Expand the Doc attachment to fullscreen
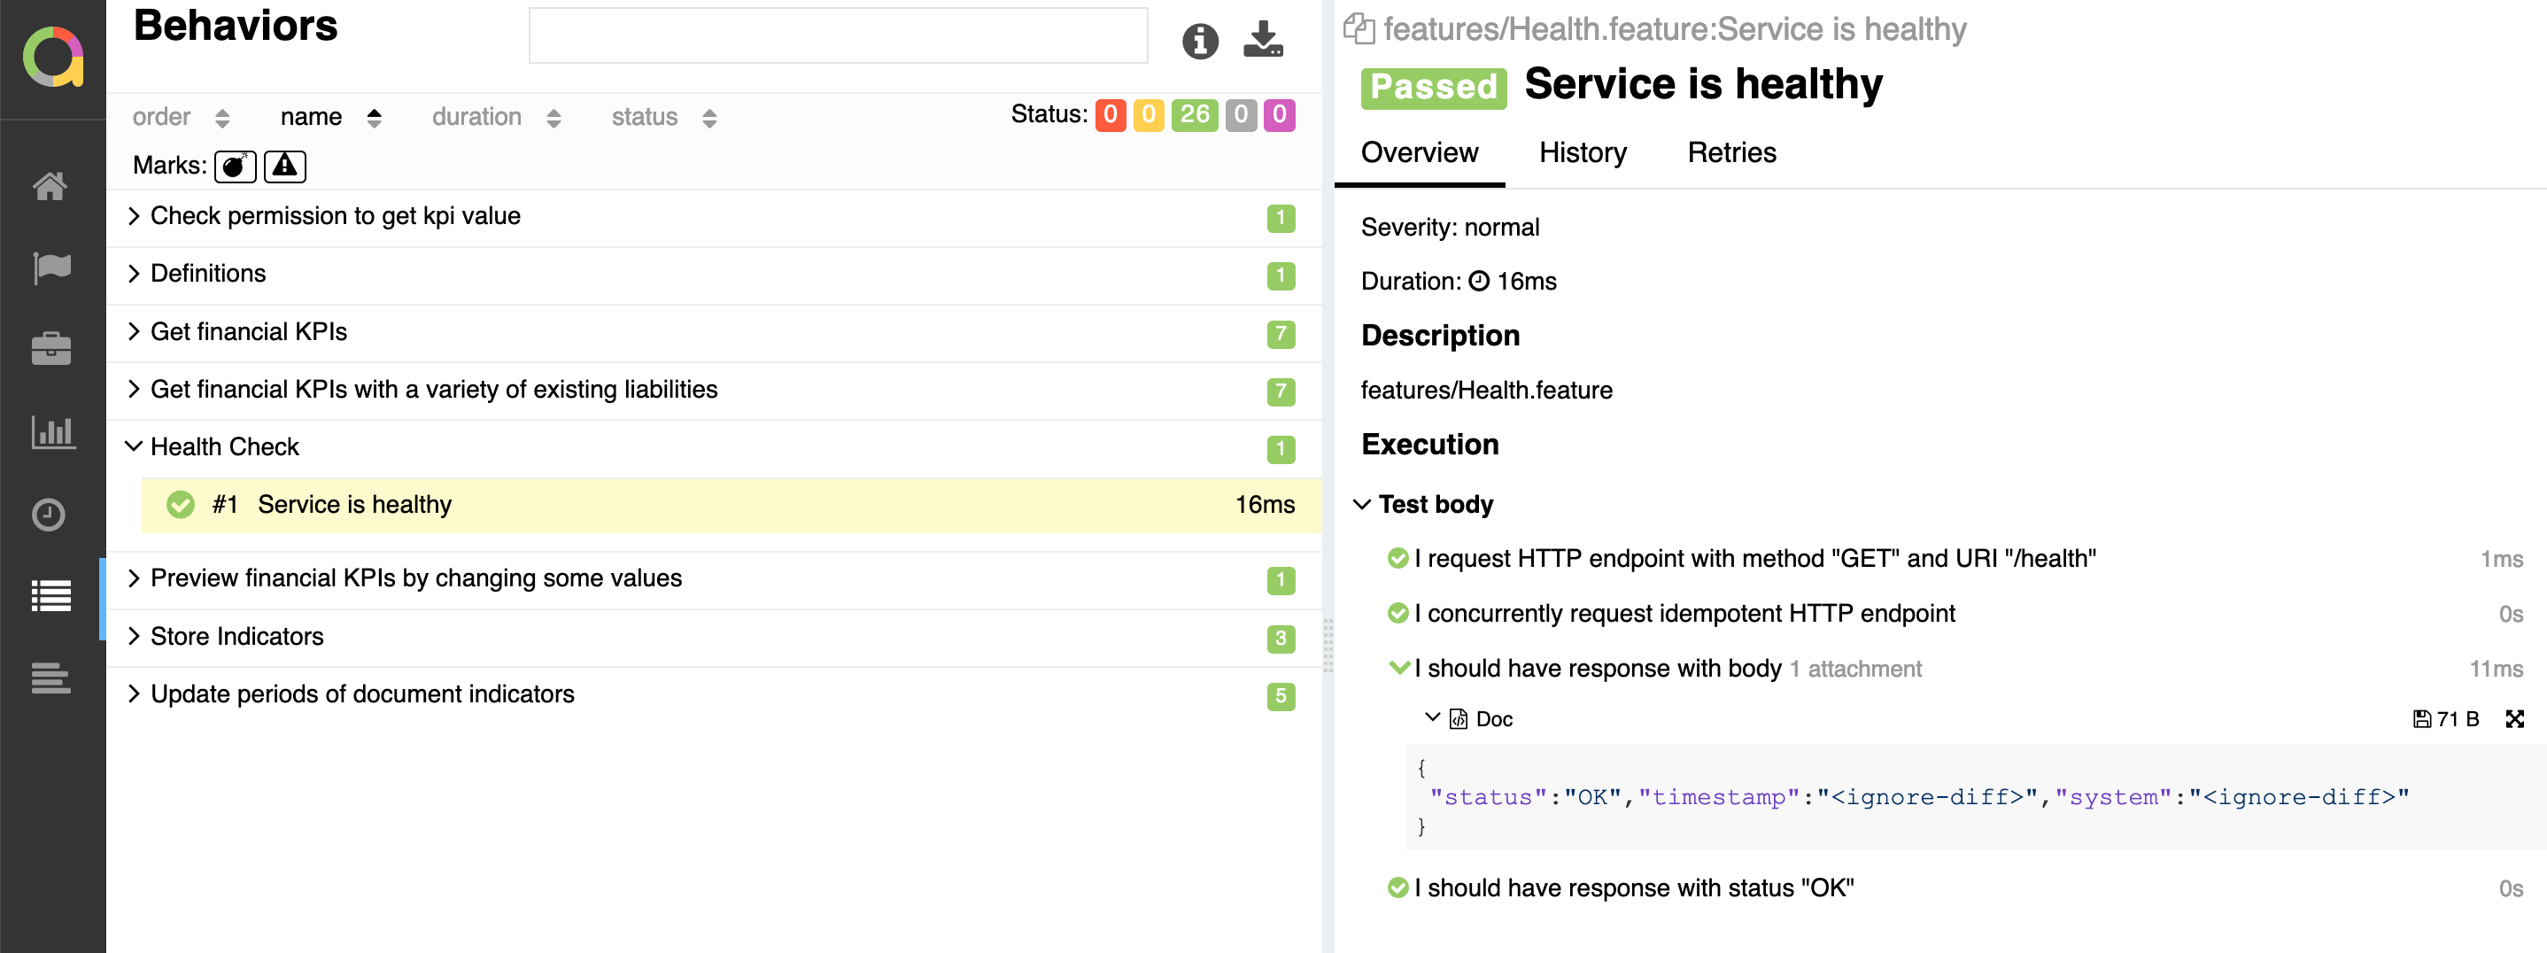Image resolution: width=2547 pixels, height=953 pixels. pyautogui.click(x=2514, y=718)
